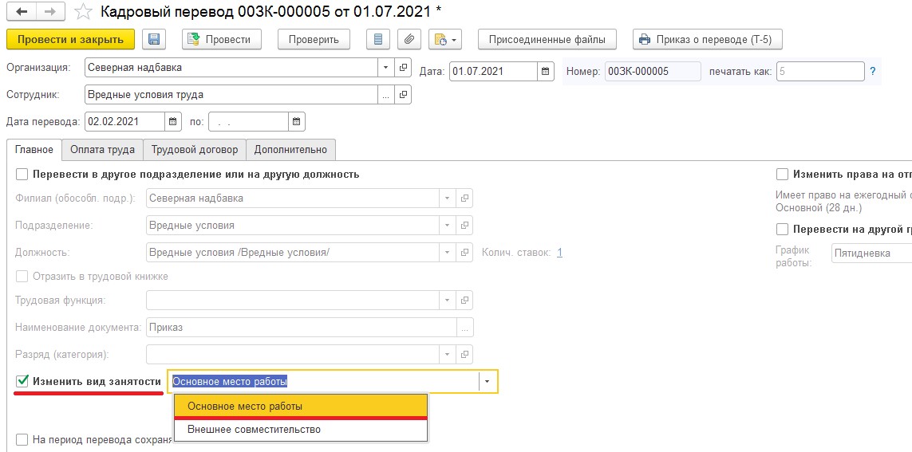Click the Дата перевода input field
Viewport: 912px width, 452px height.
[125, 121]
